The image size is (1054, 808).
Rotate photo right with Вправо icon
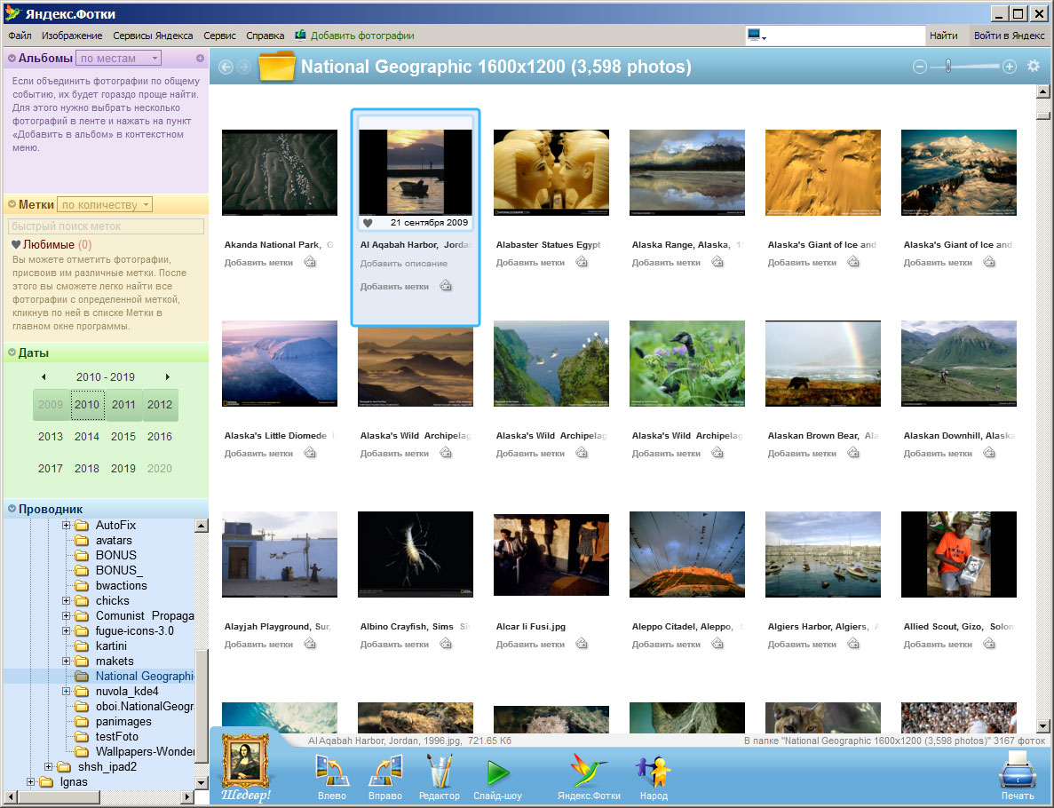[385, 772]
